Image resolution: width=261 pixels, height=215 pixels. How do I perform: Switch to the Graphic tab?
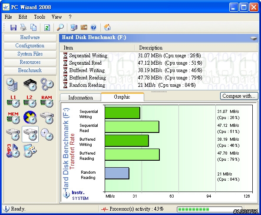tap(122, 97)
